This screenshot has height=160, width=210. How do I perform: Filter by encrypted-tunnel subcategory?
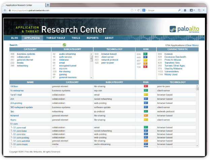point(68,66)
